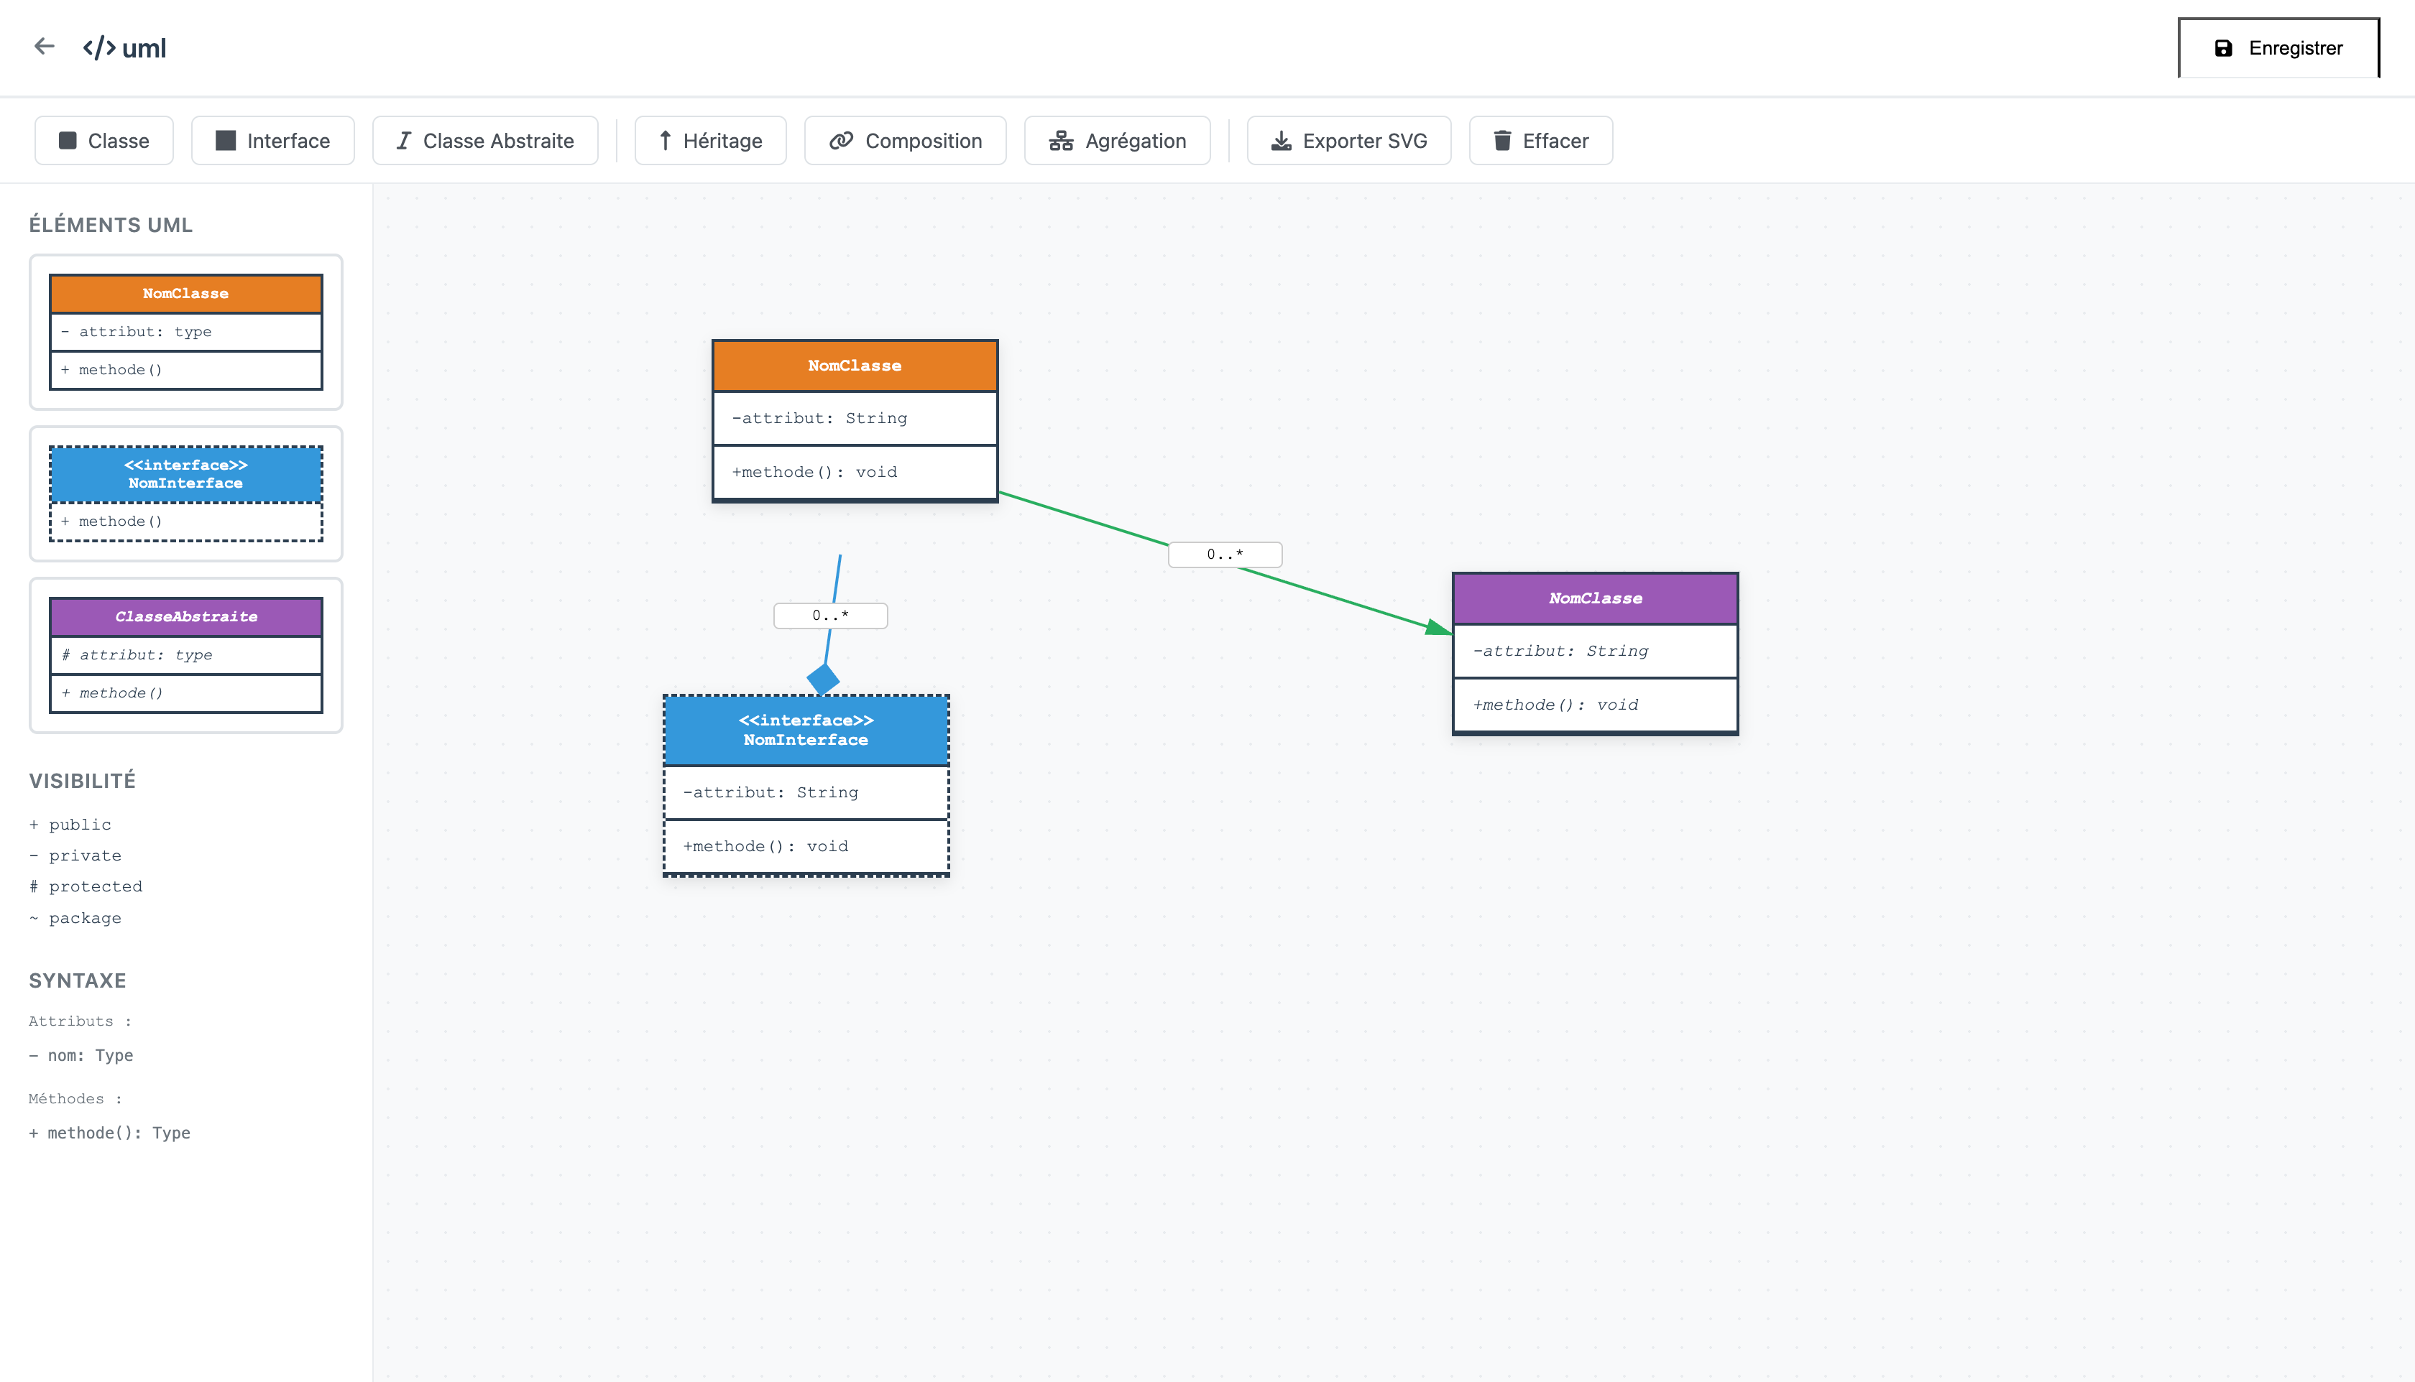This screenshot has width=2415, height=1382.
Task: Click the Enregistrer floppy disk icon
Action: (2223, 48)
